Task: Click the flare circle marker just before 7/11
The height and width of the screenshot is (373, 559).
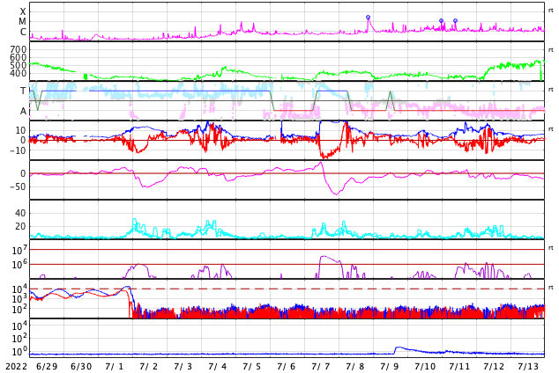Action: tap(455, 20)
